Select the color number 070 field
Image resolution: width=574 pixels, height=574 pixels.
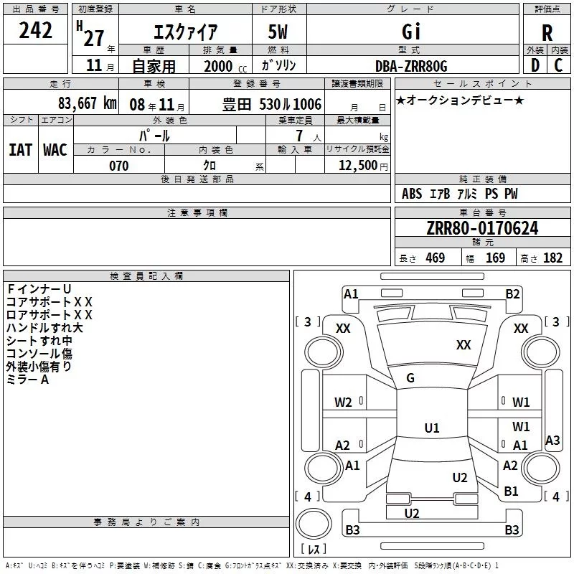coord(118,166)
